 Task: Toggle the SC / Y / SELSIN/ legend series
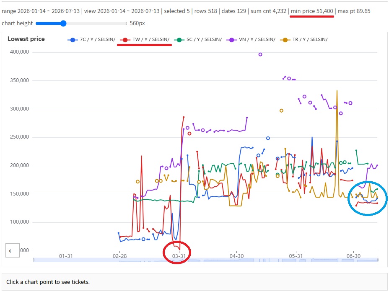pos(198,39)
